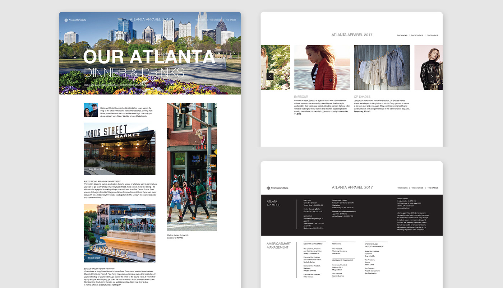
Task: Click the AMERICASMART MANAGEMENT section title
Action: [x=278, y=245]
